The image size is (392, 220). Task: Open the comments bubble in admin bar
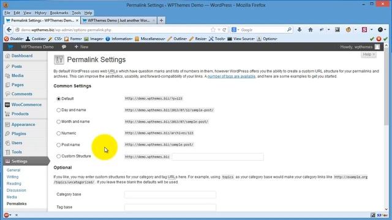[64, 46]
